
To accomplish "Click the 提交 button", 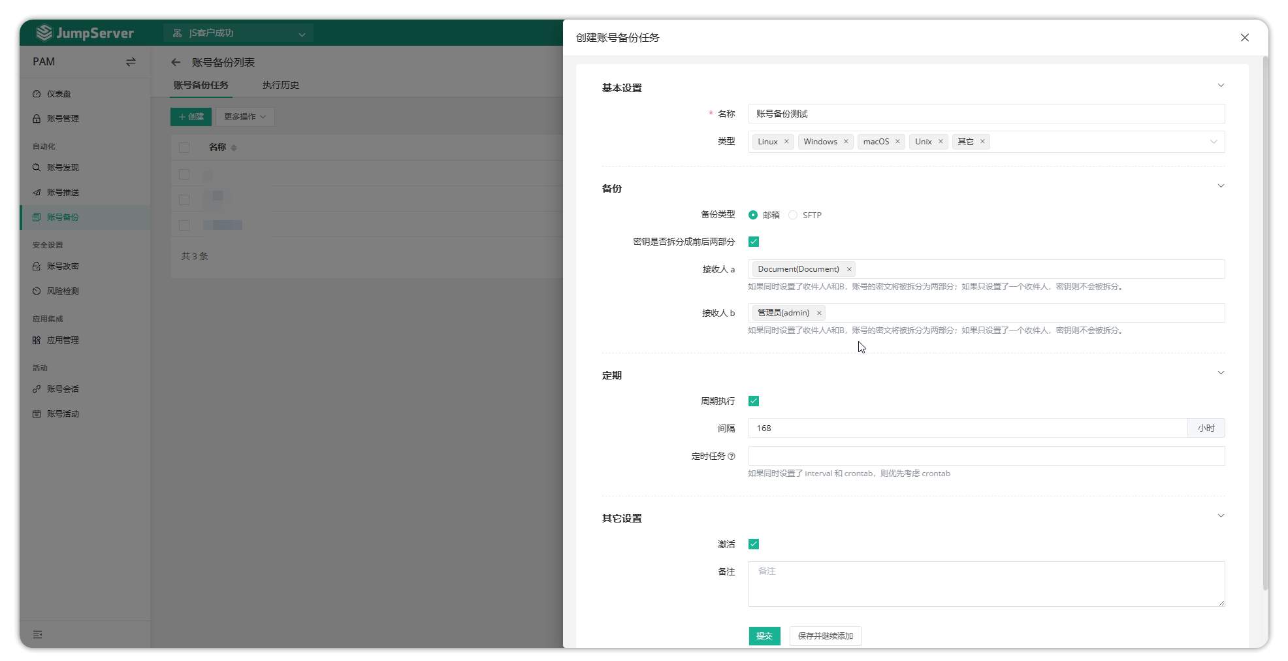I will (764, 636).
